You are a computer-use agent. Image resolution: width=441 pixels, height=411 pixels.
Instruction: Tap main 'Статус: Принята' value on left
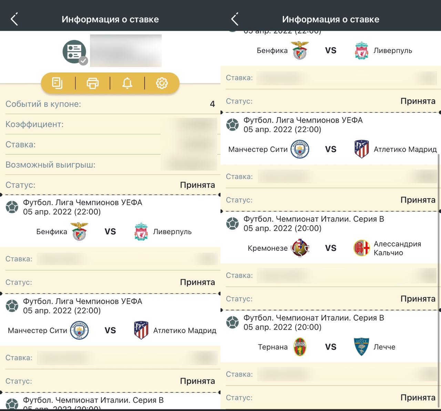click(197, 185)
